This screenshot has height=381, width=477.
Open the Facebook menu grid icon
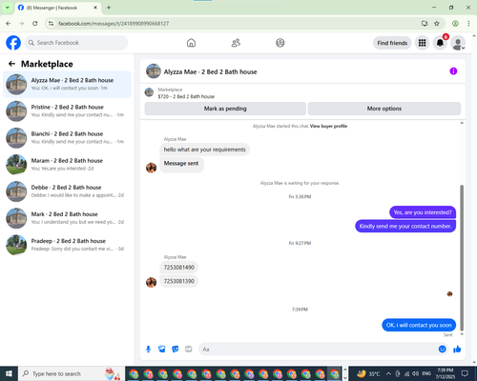pyautogui.click(x=422, y=43)
